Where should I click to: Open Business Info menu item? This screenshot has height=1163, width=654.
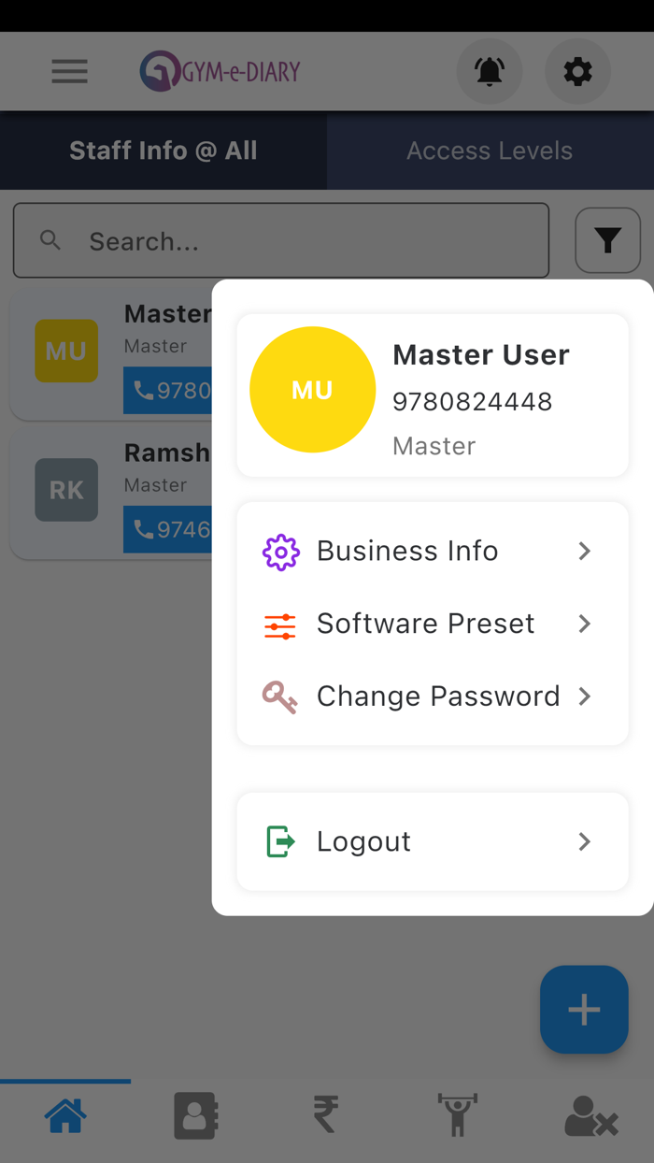(x=433, y=551)
